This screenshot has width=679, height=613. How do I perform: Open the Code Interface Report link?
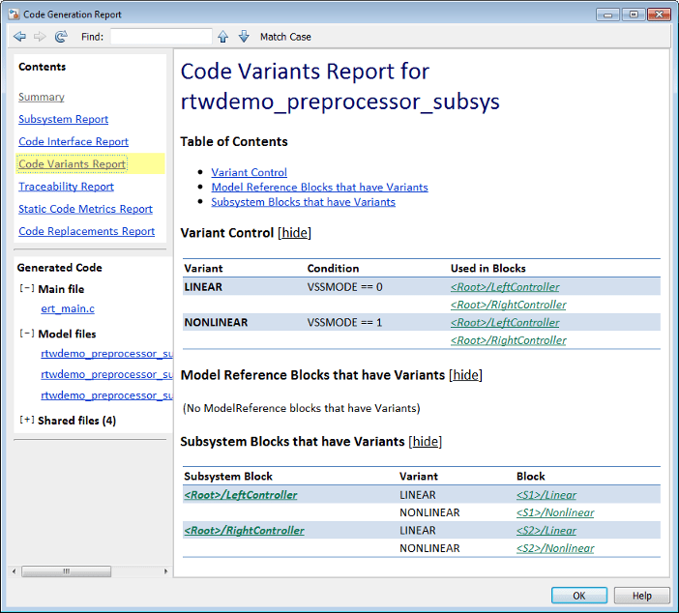74,141
